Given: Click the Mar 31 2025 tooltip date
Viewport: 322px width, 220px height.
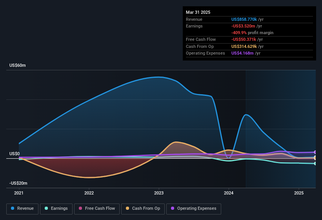Looking at the screenshot, I should [198, 12].
